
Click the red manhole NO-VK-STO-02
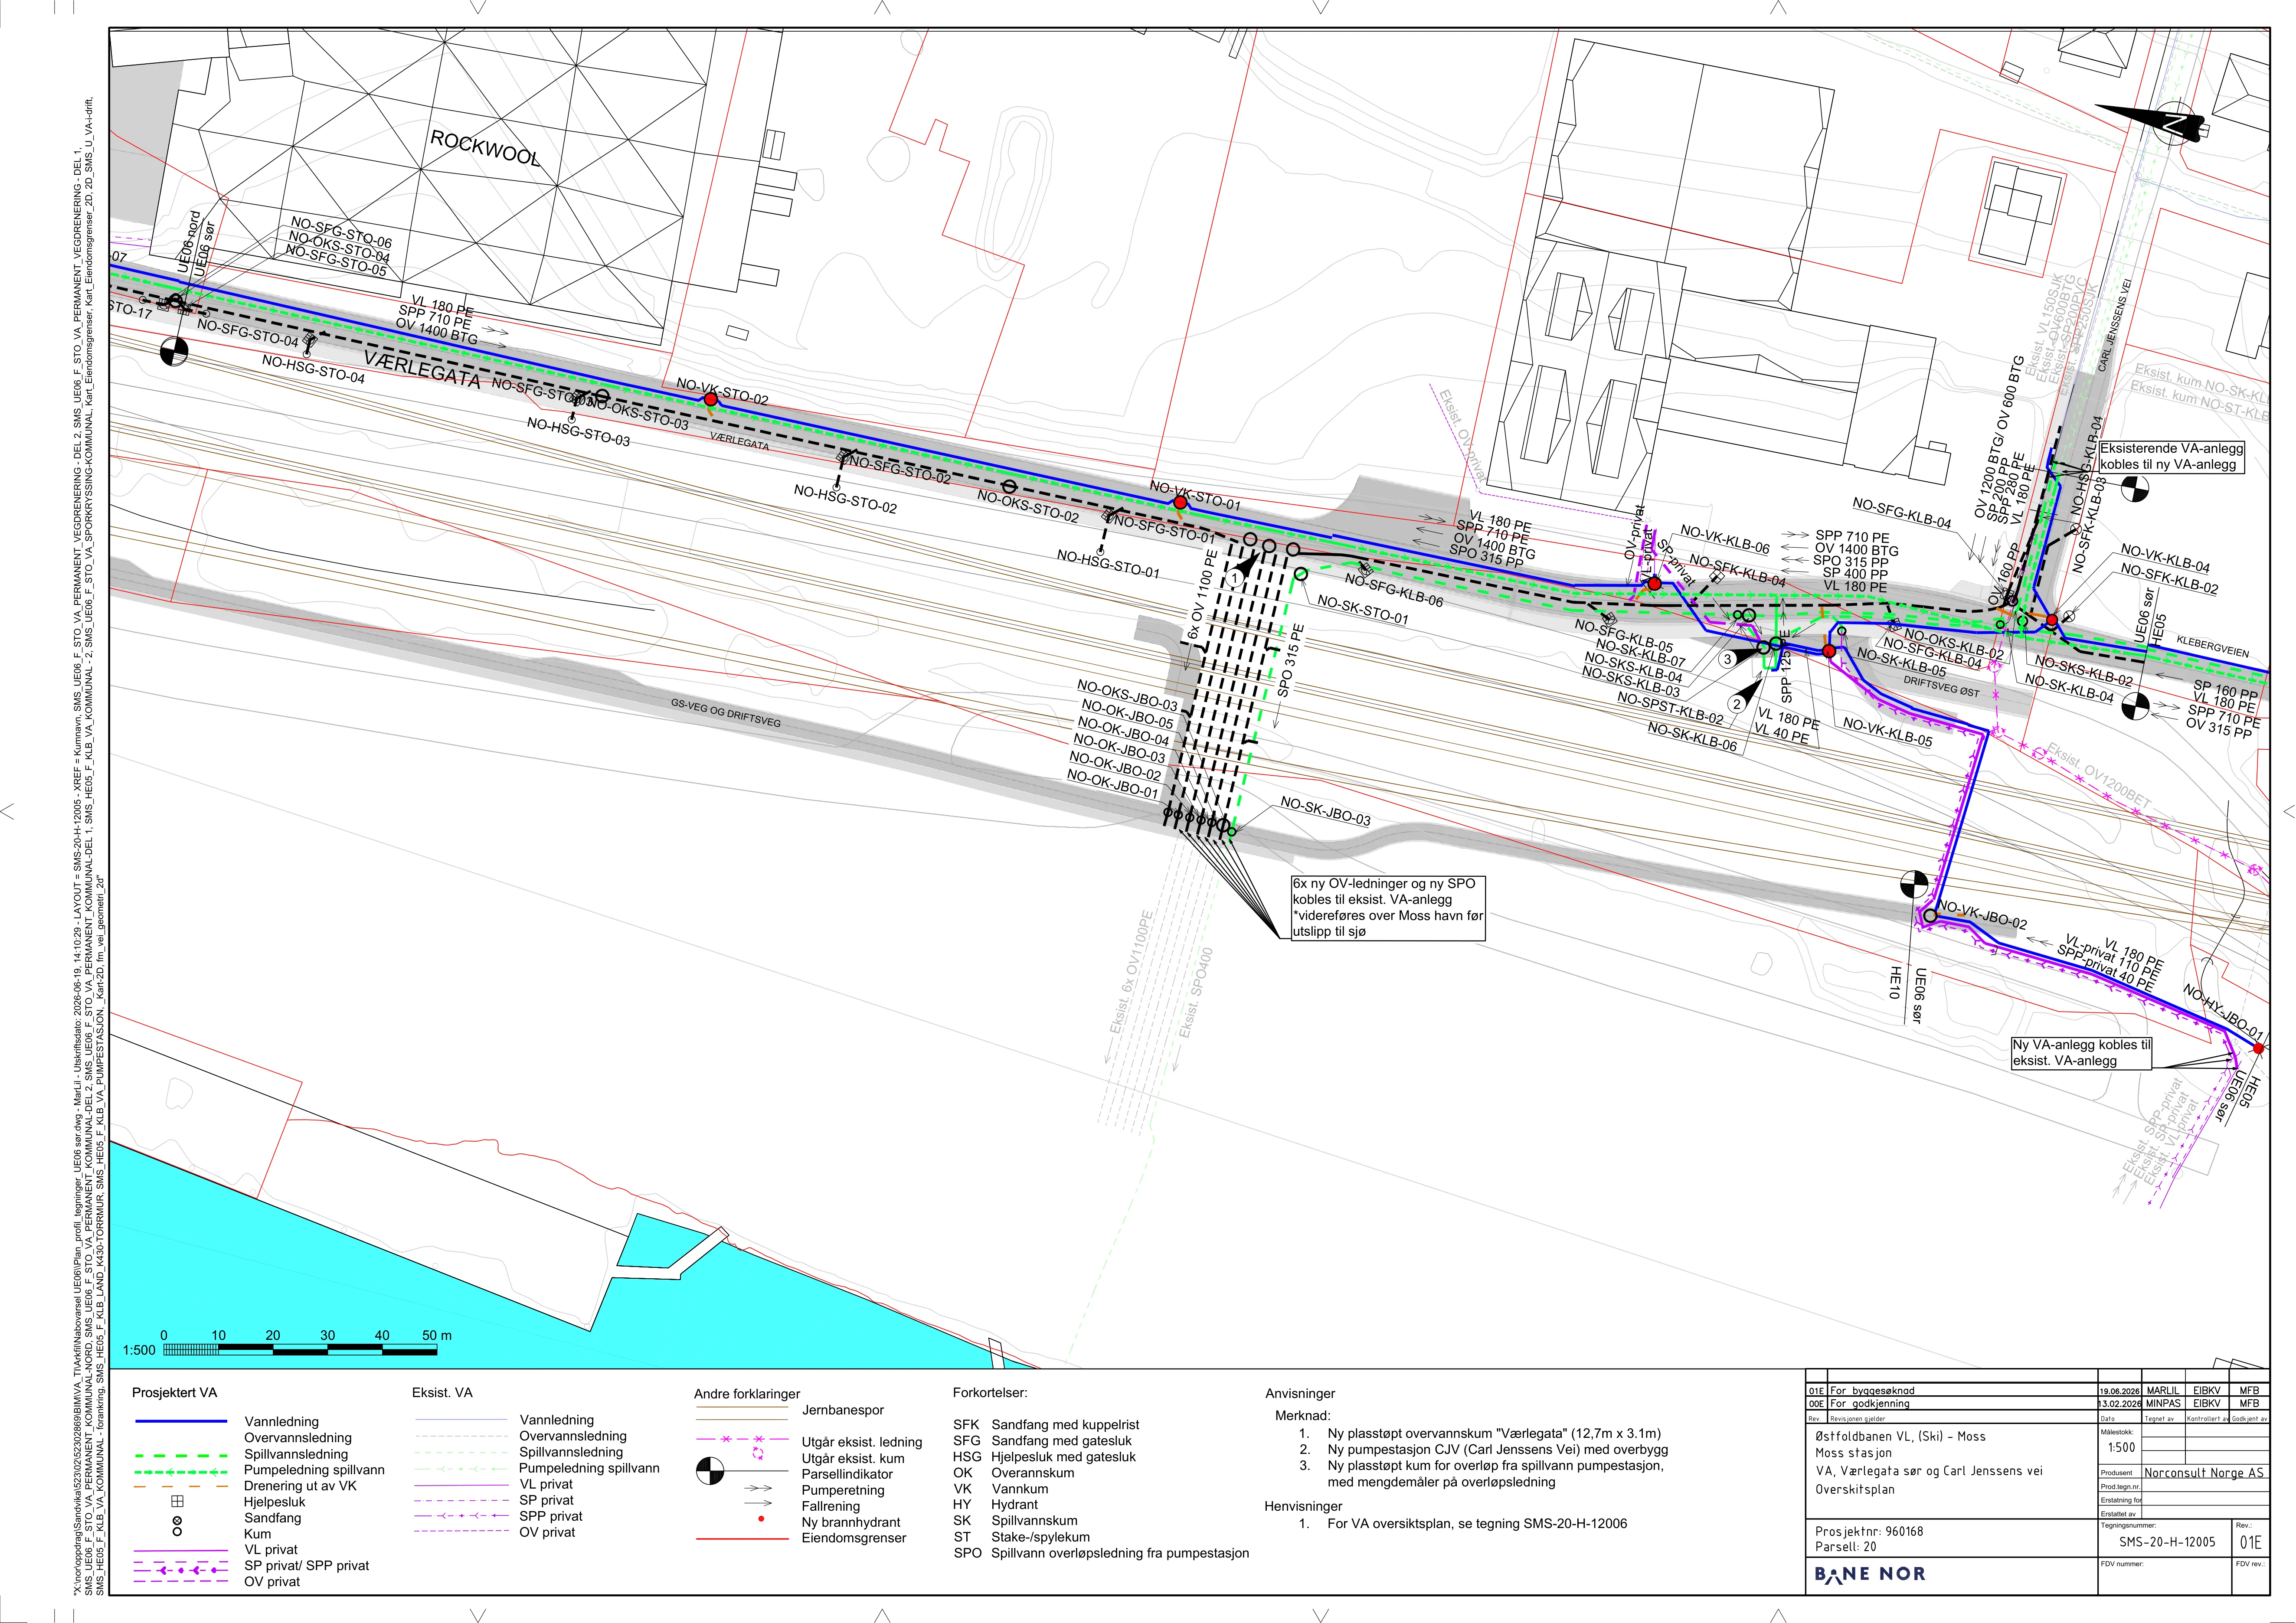[711, 399]
